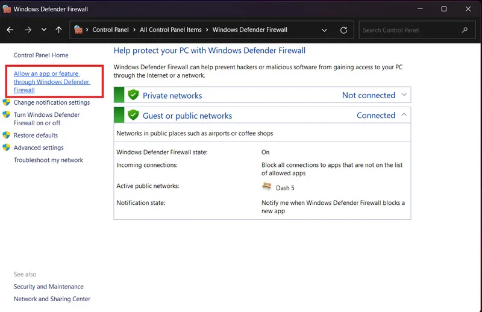Open Change notification settings
This screenshot has width=482, height=312.
(52, 102)
